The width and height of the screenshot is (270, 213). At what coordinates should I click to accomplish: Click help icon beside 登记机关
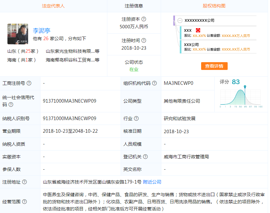[x=146, y=157]
